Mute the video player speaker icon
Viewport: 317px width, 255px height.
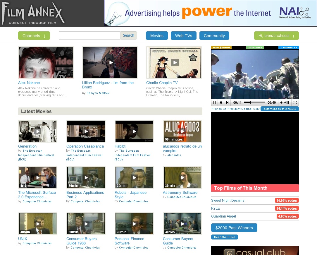coord(281,102)
